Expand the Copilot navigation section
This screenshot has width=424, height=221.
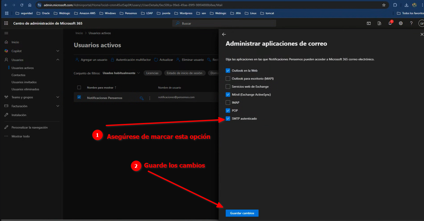(58, 51)
